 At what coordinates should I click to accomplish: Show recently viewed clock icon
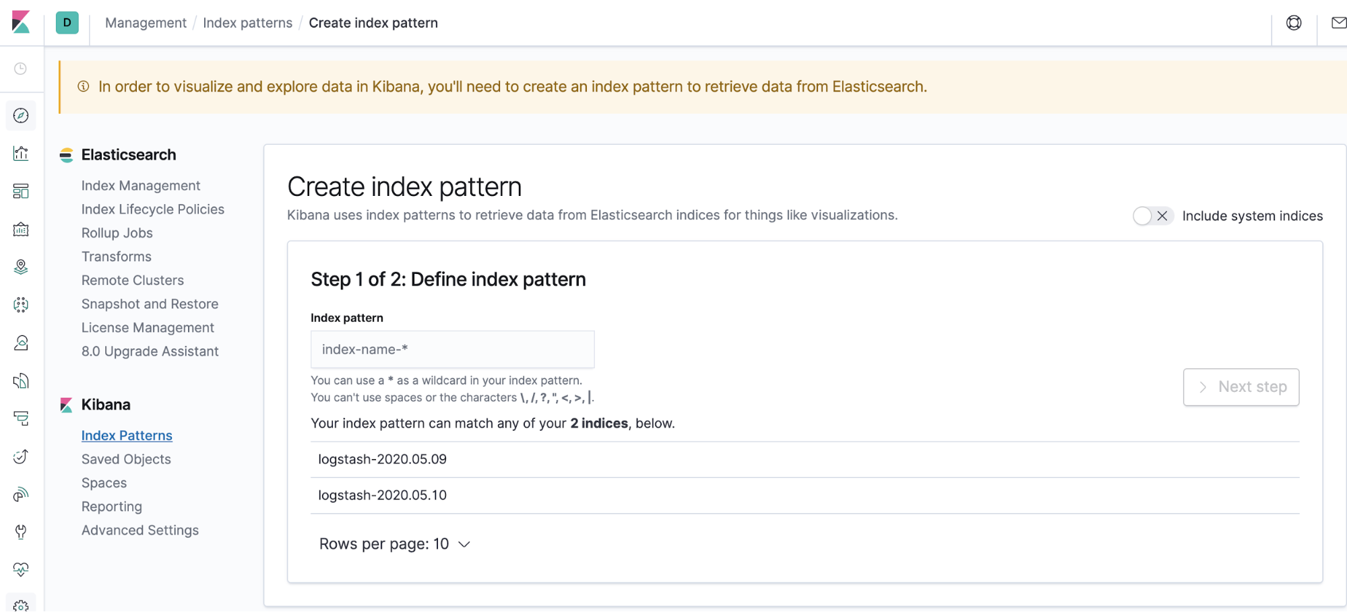(21, 69)
